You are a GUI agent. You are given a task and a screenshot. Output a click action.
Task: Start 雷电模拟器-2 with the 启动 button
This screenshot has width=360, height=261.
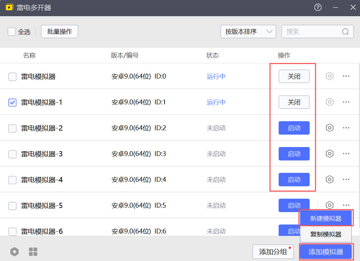point(294,128)
